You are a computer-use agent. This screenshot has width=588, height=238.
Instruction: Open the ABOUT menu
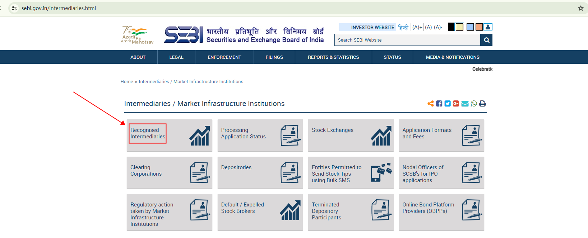tap(138, 57)
